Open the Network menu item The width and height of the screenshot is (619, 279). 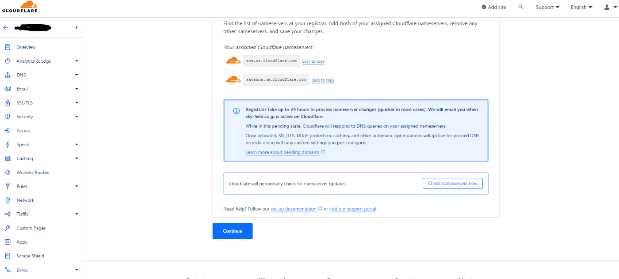pyautogui.click(x=25, y=200)
